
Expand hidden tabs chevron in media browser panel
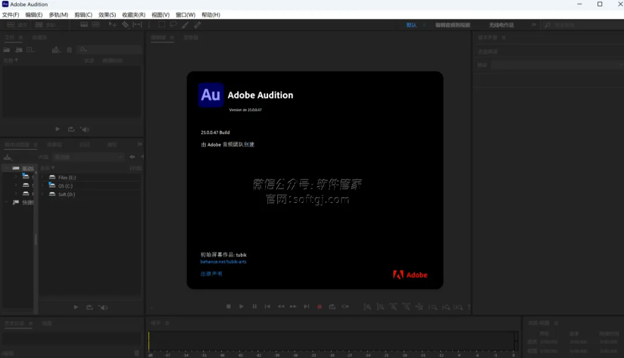139,144
